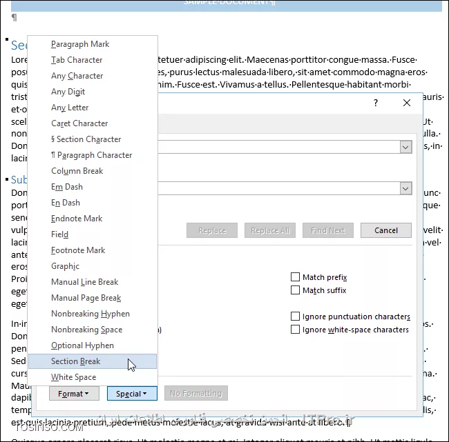Choose White Space menu option

93,377
